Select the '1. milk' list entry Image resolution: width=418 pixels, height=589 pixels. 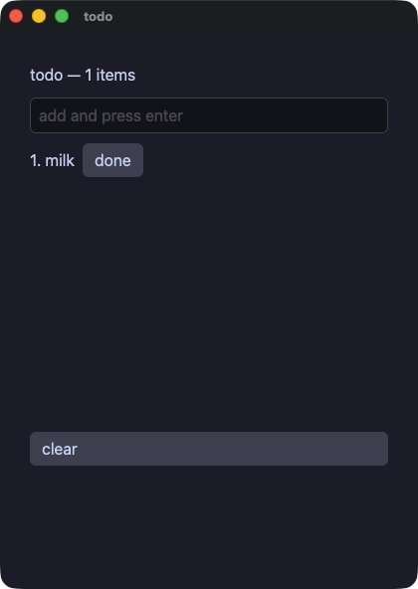tap(52, 160)
